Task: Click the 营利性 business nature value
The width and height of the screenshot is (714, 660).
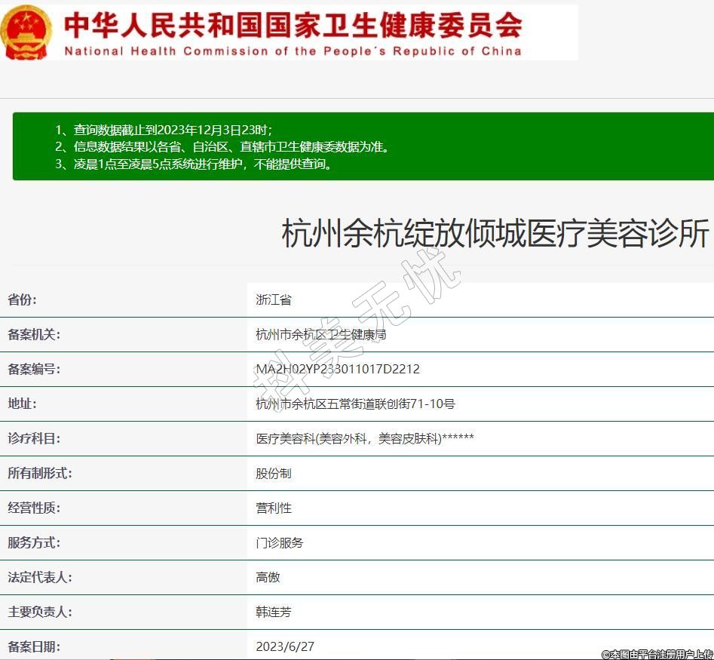Action: (x=273, y=508)
